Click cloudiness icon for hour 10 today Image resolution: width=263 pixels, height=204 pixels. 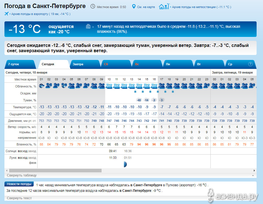[109, 86]
